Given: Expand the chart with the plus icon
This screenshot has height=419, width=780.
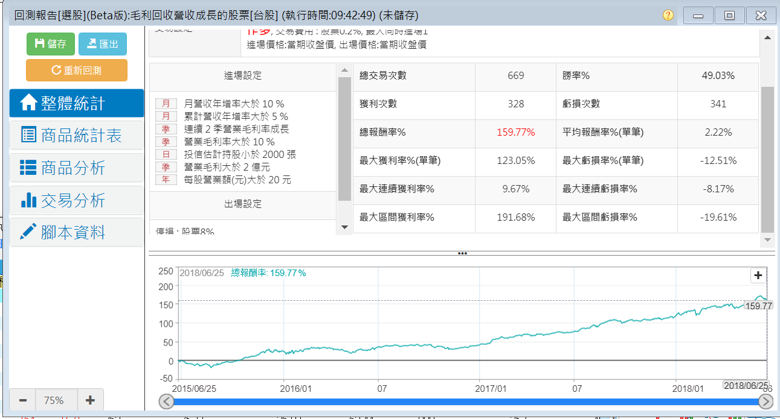Looking at the screenshot, I should (x=758, y=276).
